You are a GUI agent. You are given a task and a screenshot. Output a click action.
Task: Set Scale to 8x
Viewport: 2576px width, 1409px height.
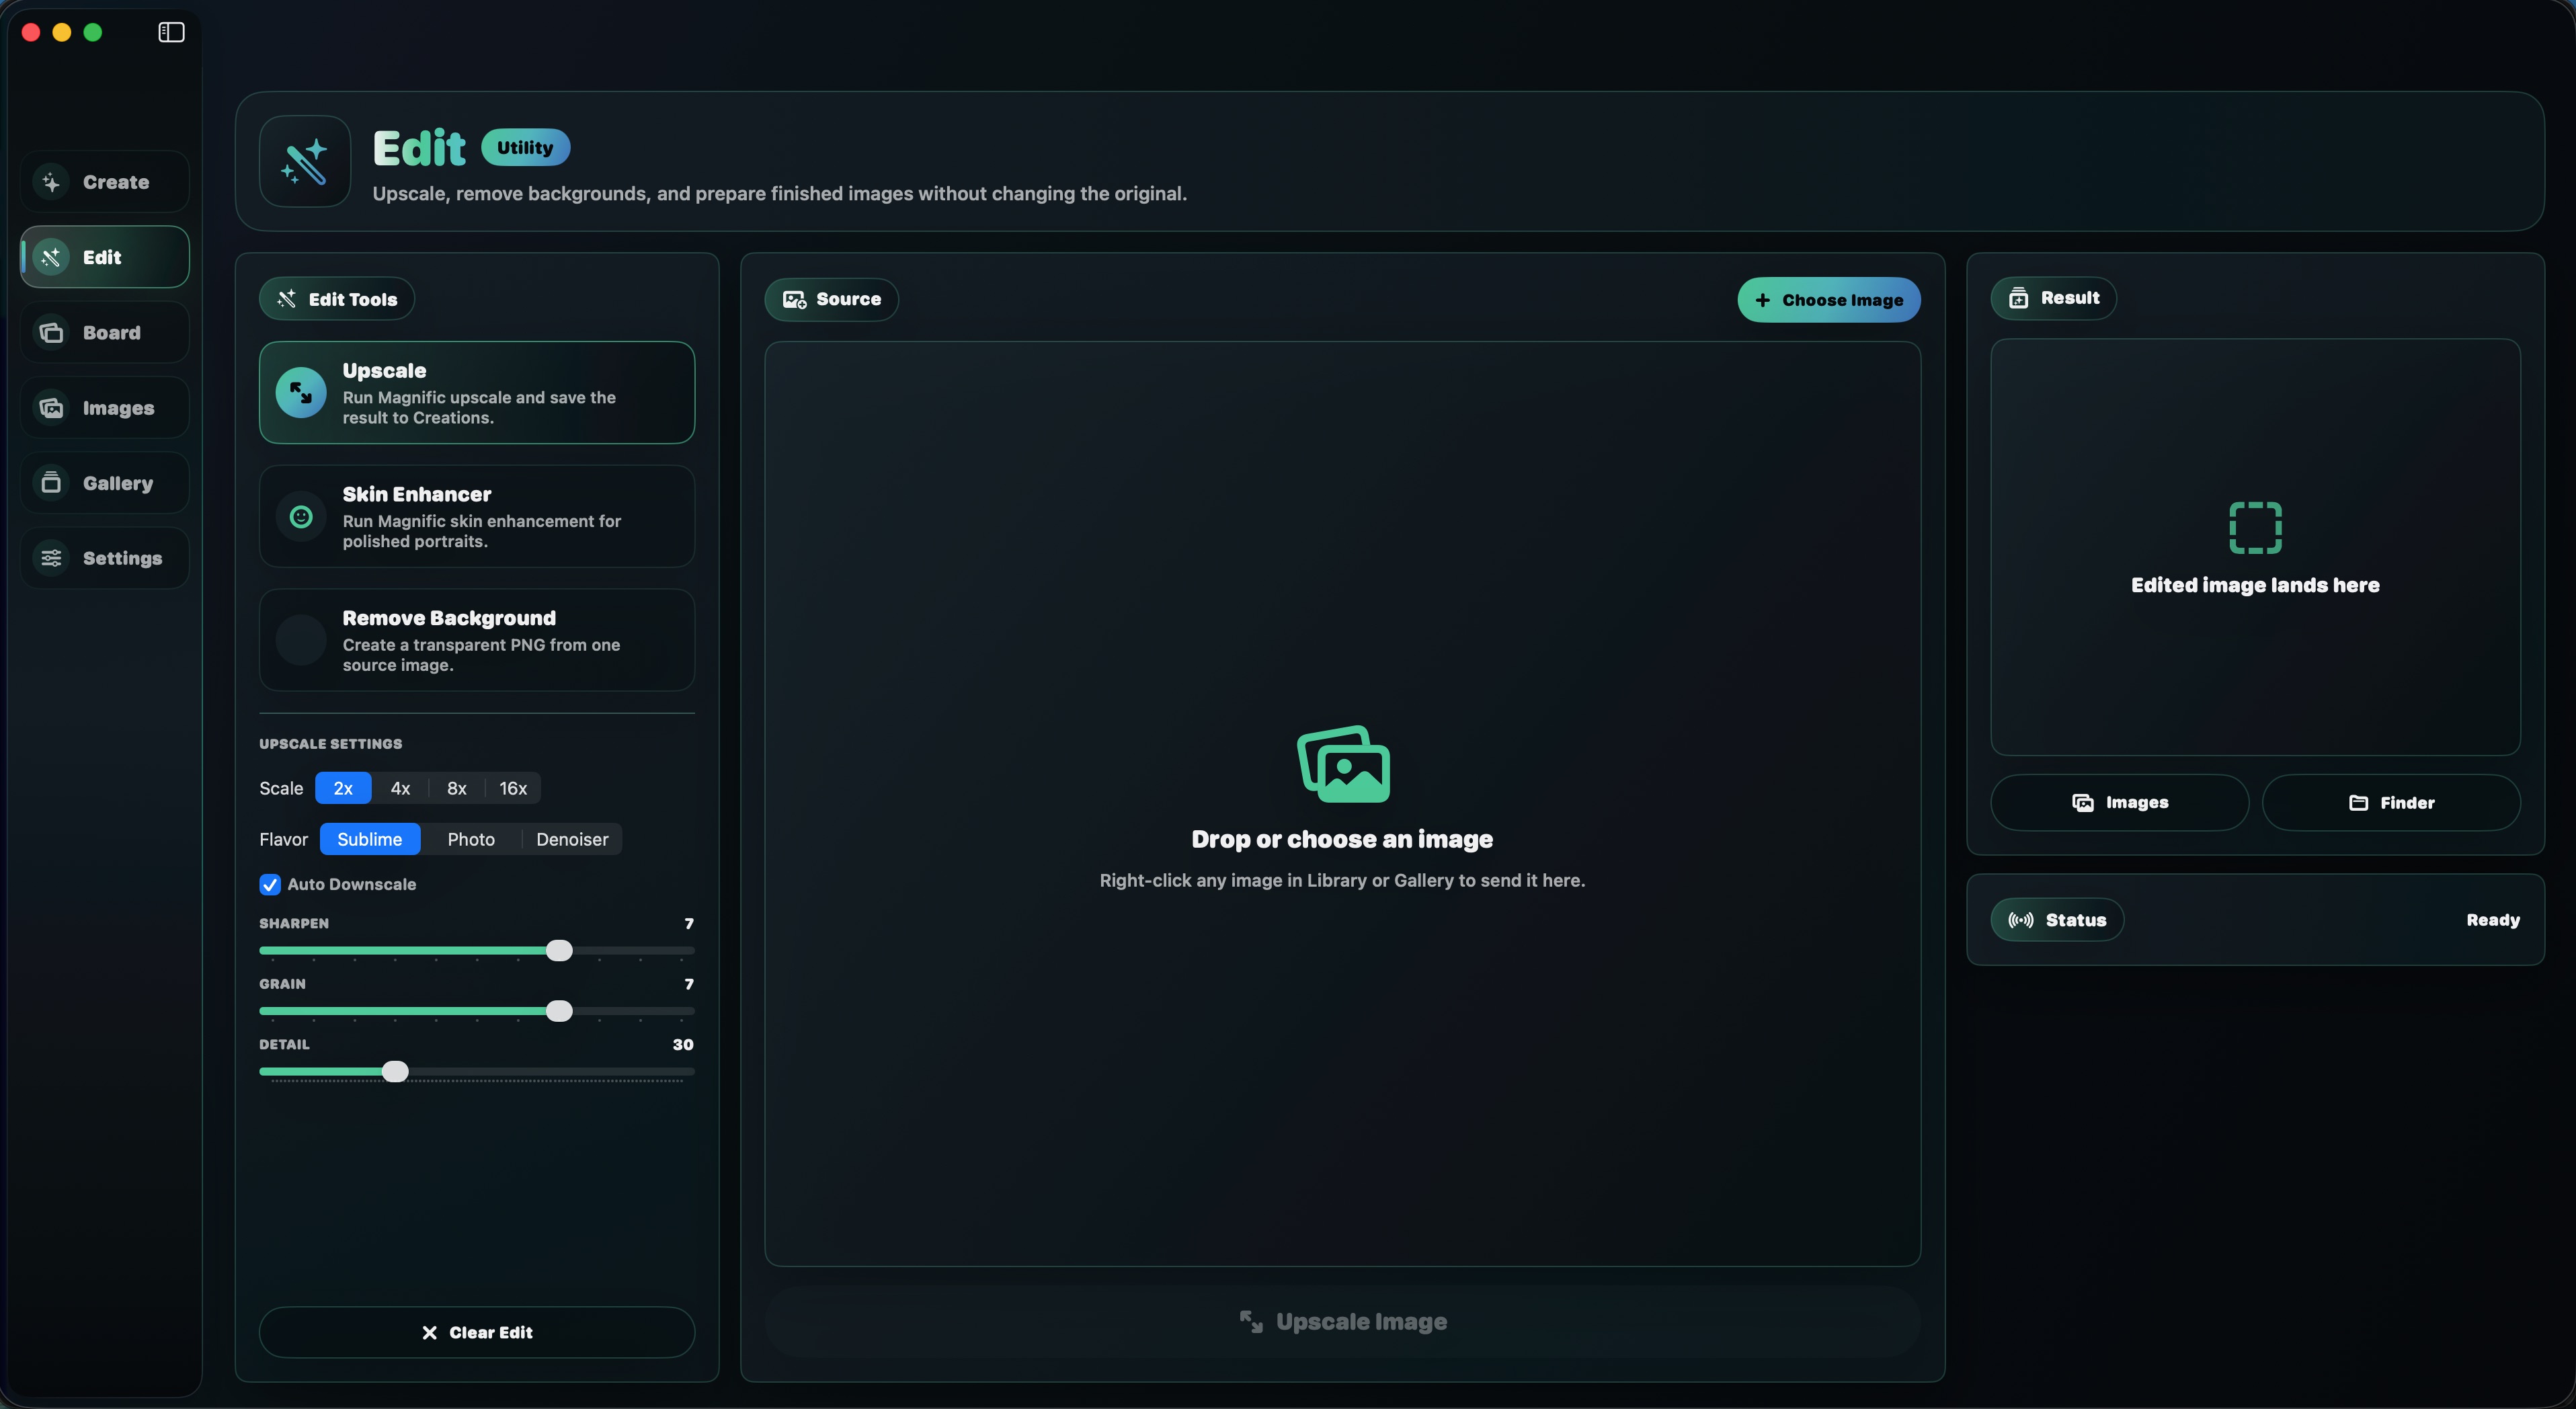click(457, 788)
